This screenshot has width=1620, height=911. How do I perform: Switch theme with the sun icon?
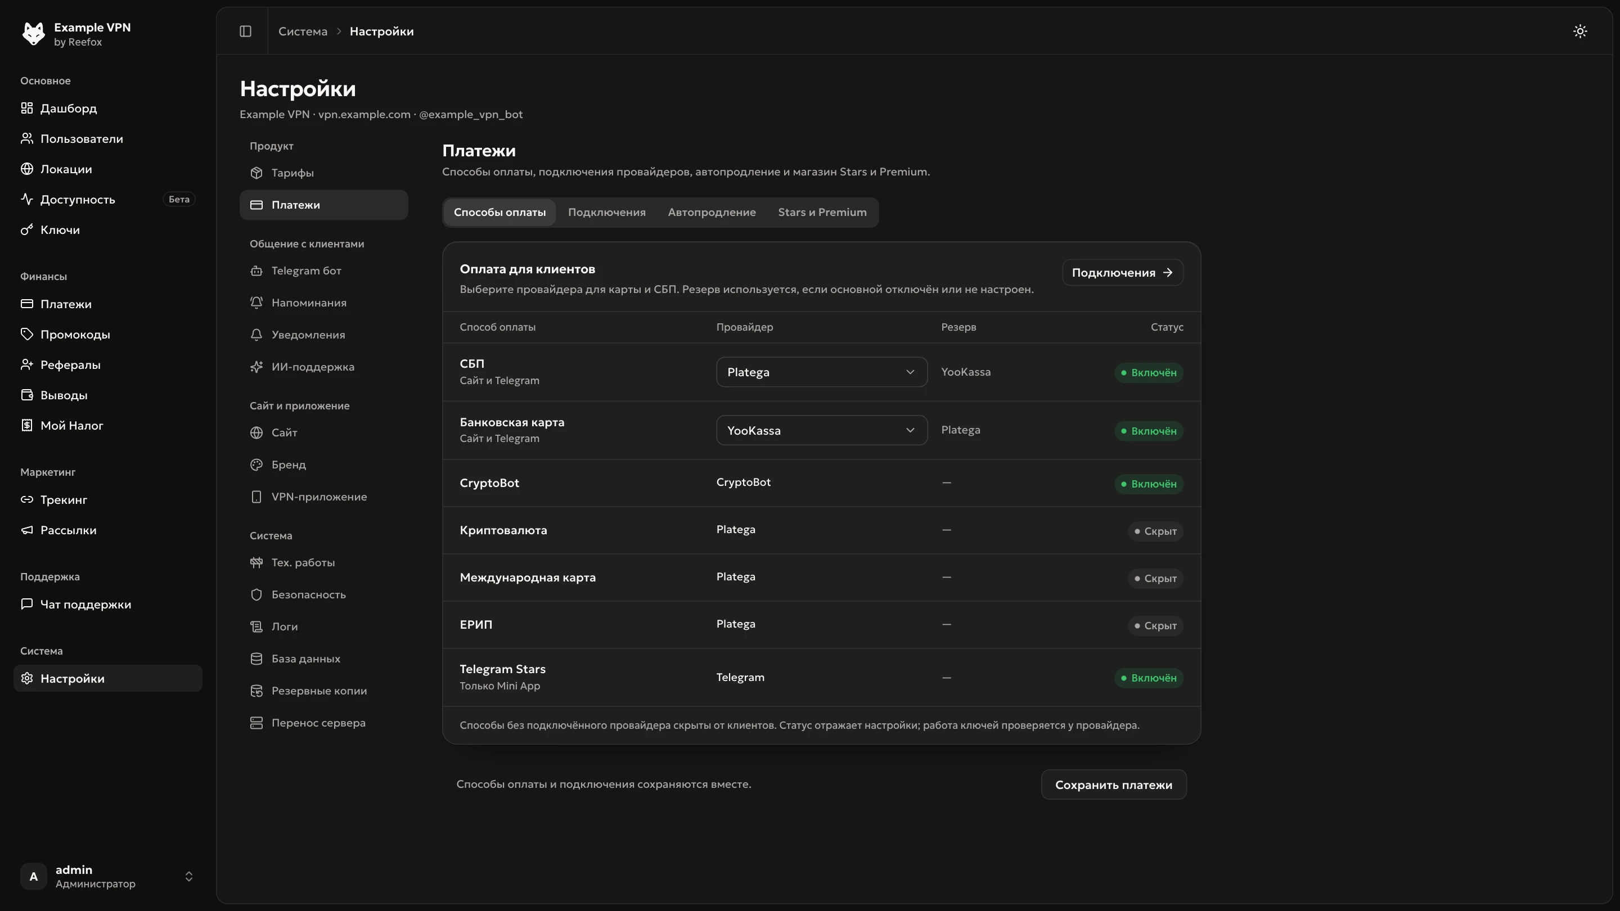(x=1579, y=31)
